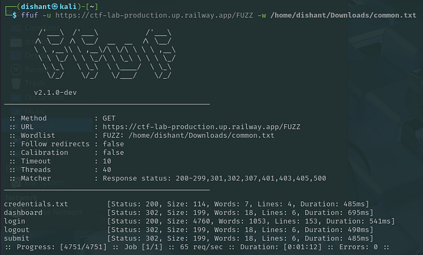Click the GET value in the Method row
This screenshot has width=423, height=255.
click(109, 118)
